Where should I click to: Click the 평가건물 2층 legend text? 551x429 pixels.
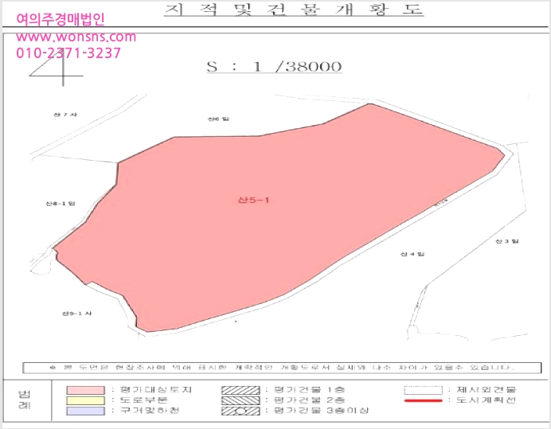coord(310,400)
